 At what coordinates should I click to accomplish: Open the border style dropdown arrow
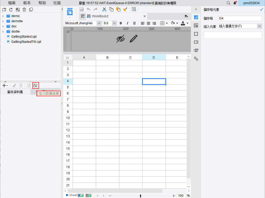coord(167,23)
